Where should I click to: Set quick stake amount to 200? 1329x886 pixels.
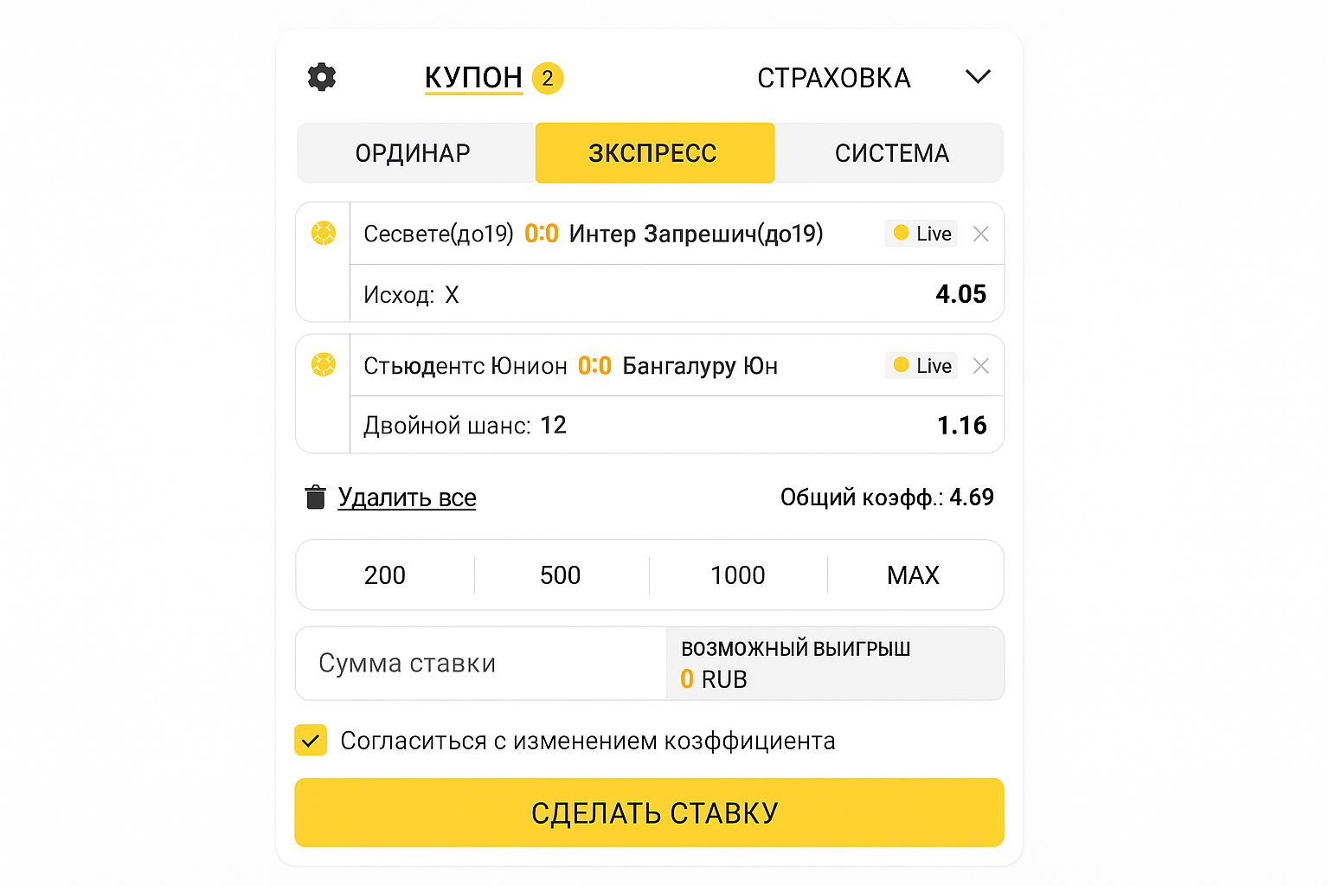[385, 575]
